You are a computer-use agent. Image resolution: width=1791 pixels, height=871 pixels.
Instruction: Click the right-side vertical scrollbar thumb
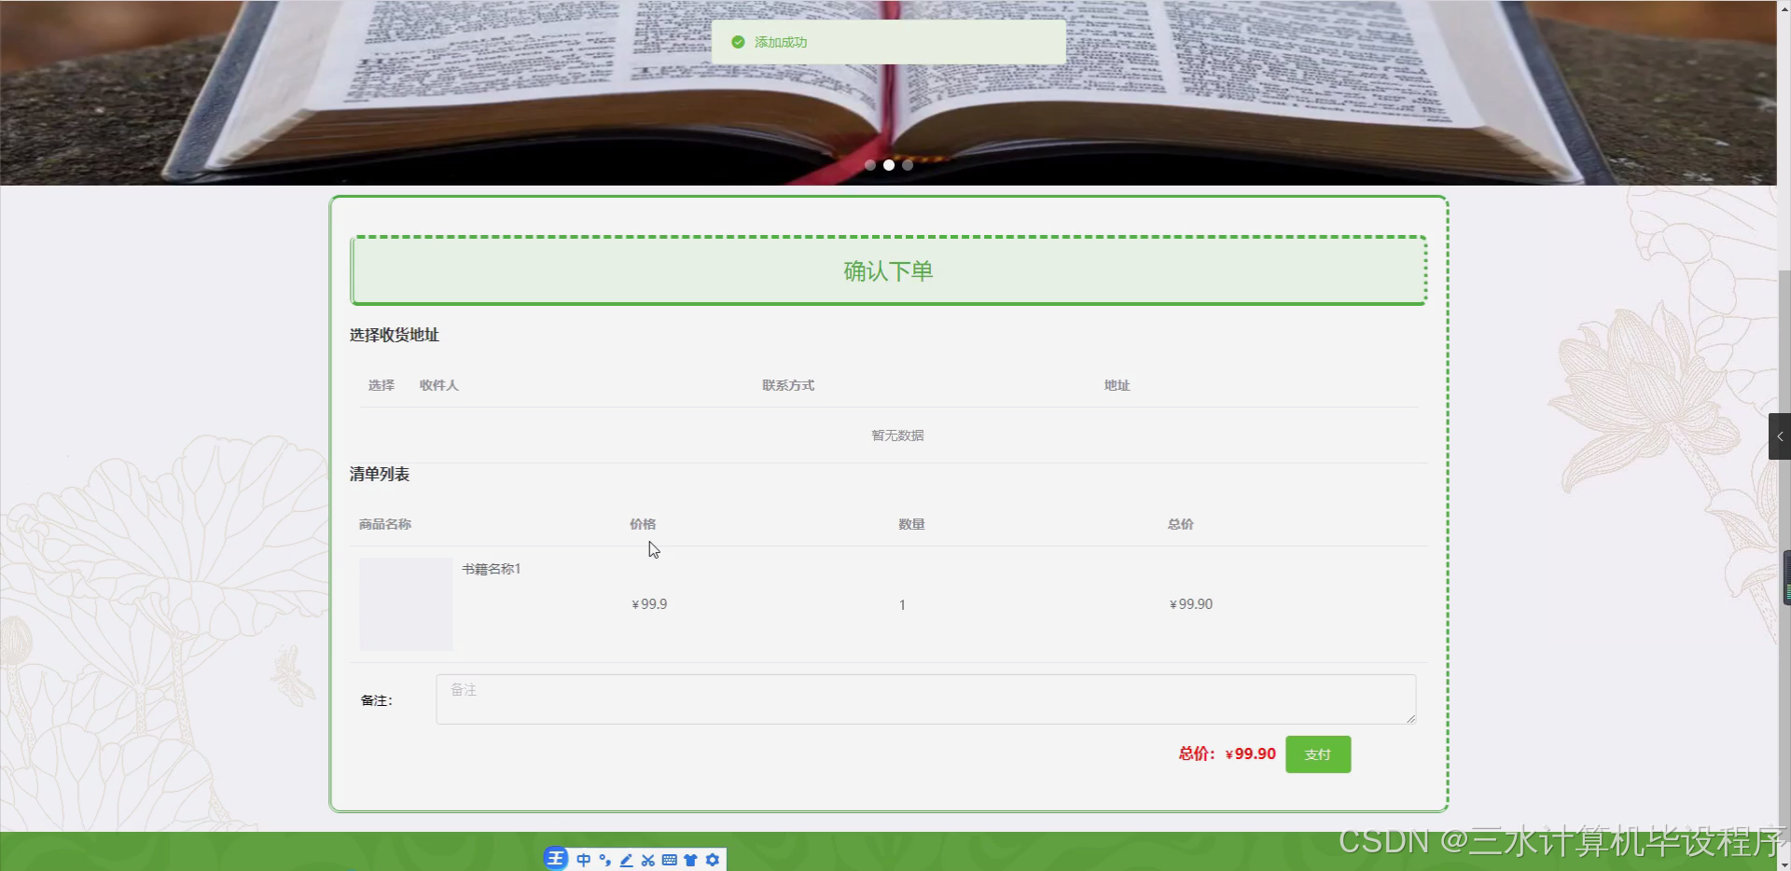1786,577
